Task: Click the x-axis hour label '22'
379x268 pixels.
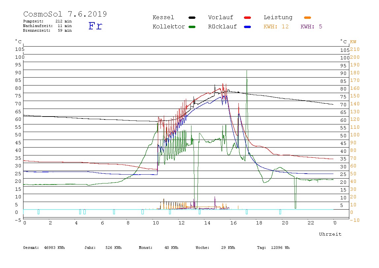Action: pos(311,223)
